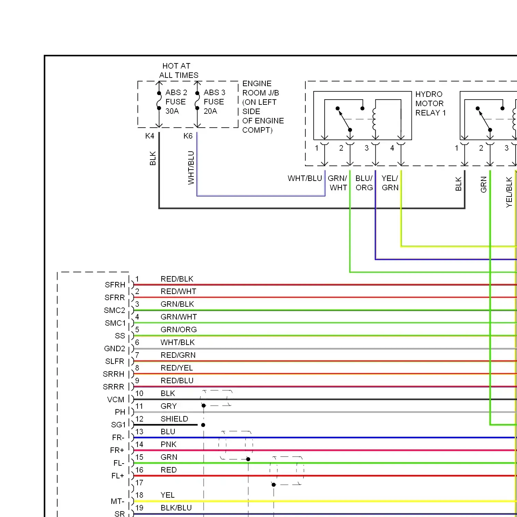Click the RED/GRN wire label at pin 7
The height and width of the screenshot is (517, 517).
(x=178, y=355)
